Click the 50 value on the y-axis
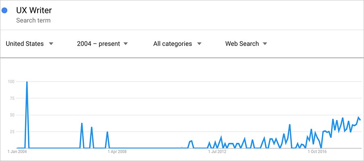 [x=12, y=115]
